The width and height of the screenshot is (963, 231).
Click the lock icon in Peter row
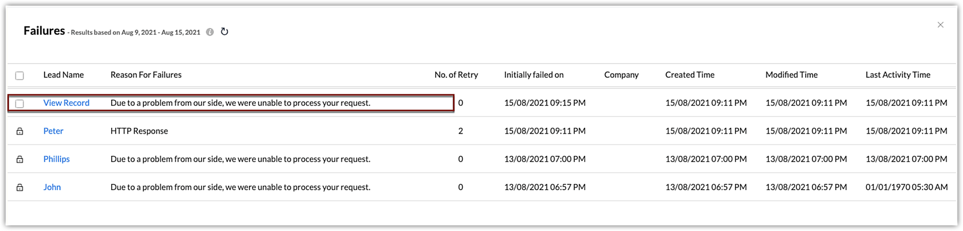pyautogui.click(x=20, y=131)
